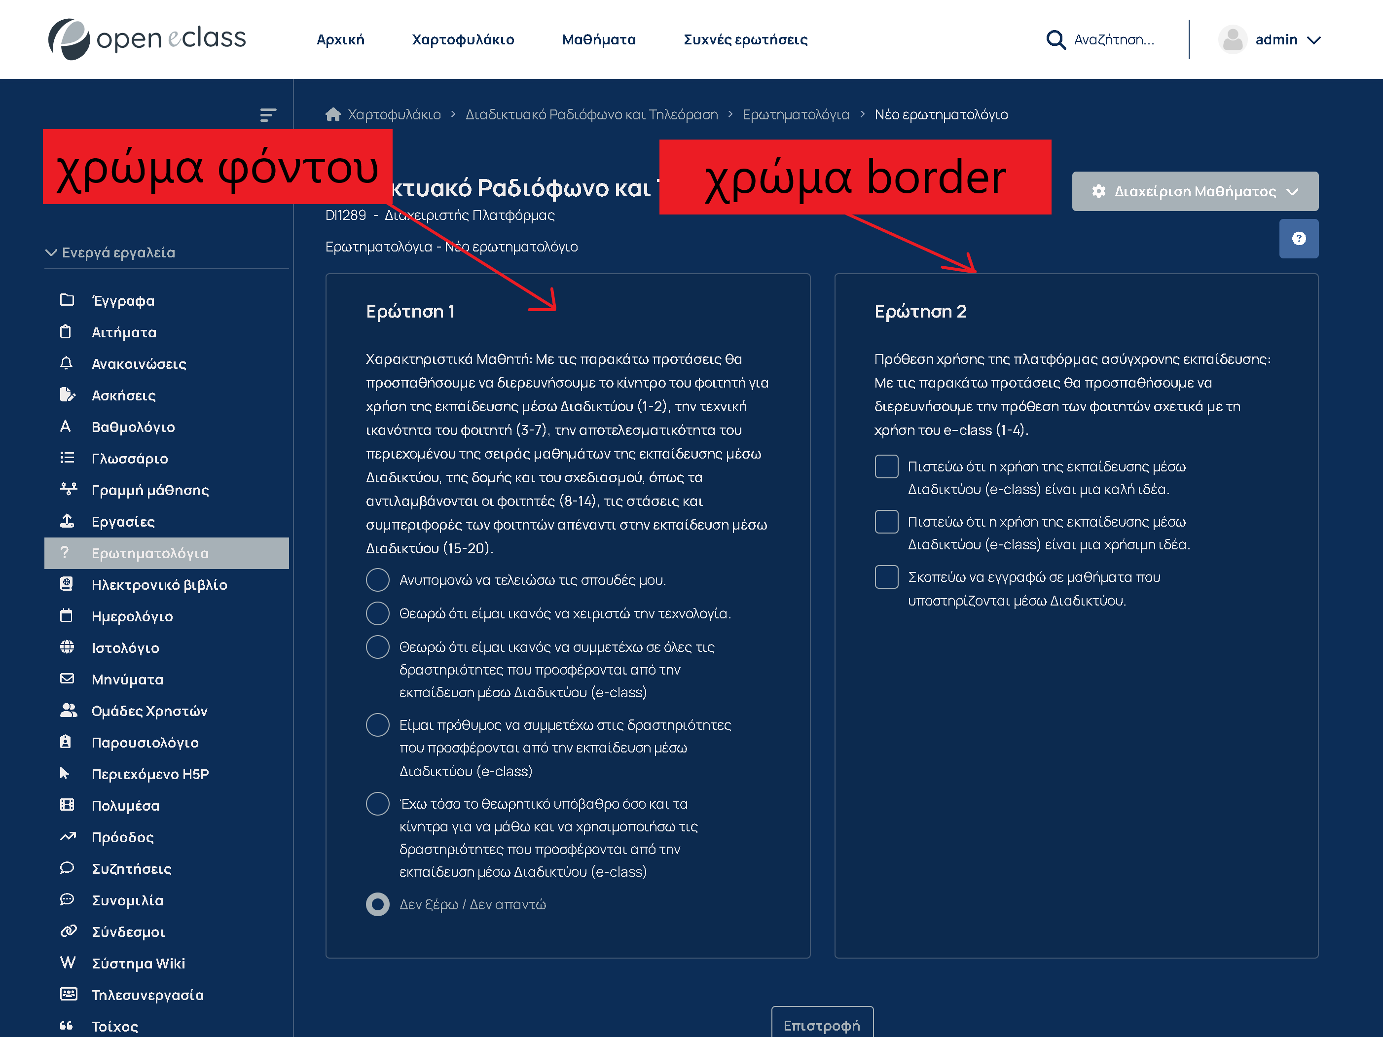This screenshot has height=1037, width=1383.
Task: Click the Ηλεκτρονικό βιβλίο book icon
Action: click(66, 584)
